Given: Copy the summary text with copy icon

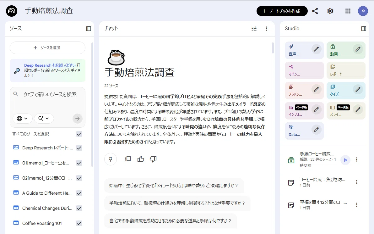Looking at the screenshot, I should tap(128, 159).
